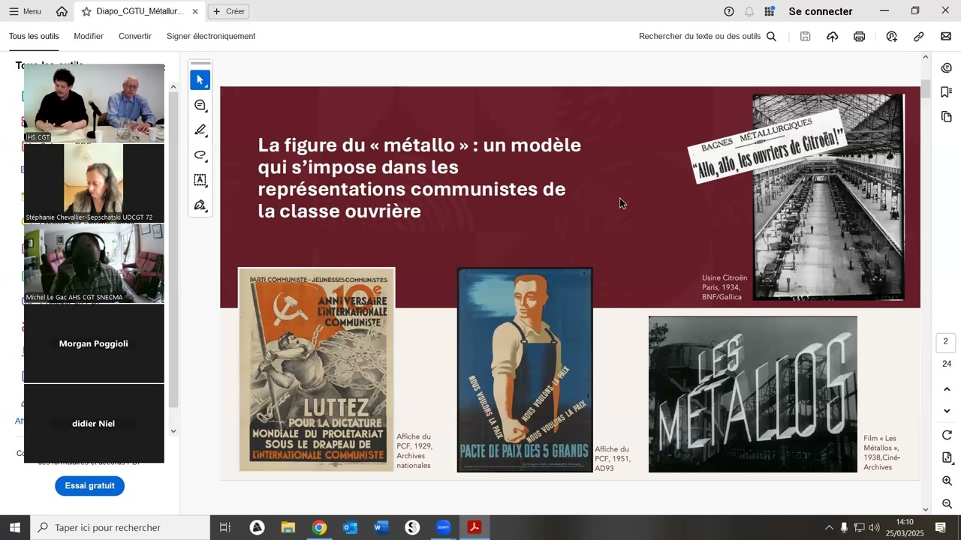This screenshot has width=961, height=540.
Task: Select the Tous les outils tab
Action: [x=34, y=36]
